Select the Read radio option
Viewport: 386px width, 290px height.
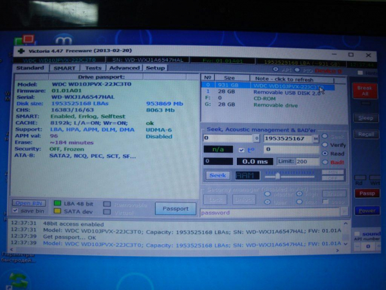325,153
